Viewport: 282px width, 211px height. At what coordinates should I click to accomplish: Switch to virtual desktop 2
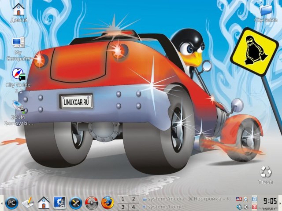click(133, 199)
